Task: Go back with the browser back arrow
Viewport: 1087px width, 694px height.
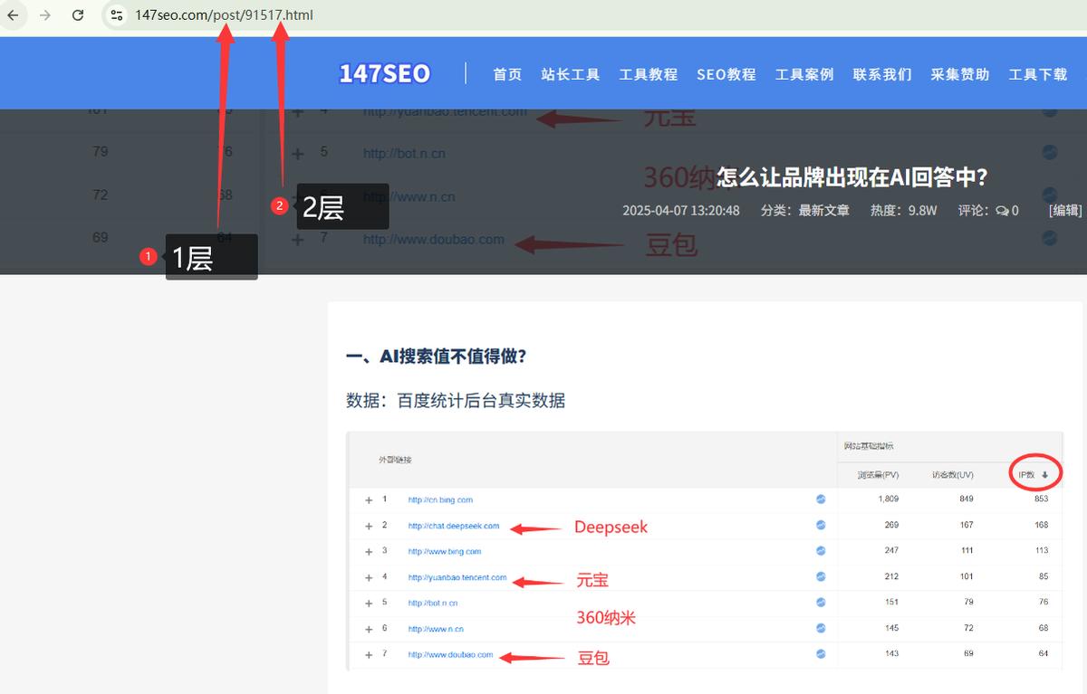Action: (x=14, y=15)
